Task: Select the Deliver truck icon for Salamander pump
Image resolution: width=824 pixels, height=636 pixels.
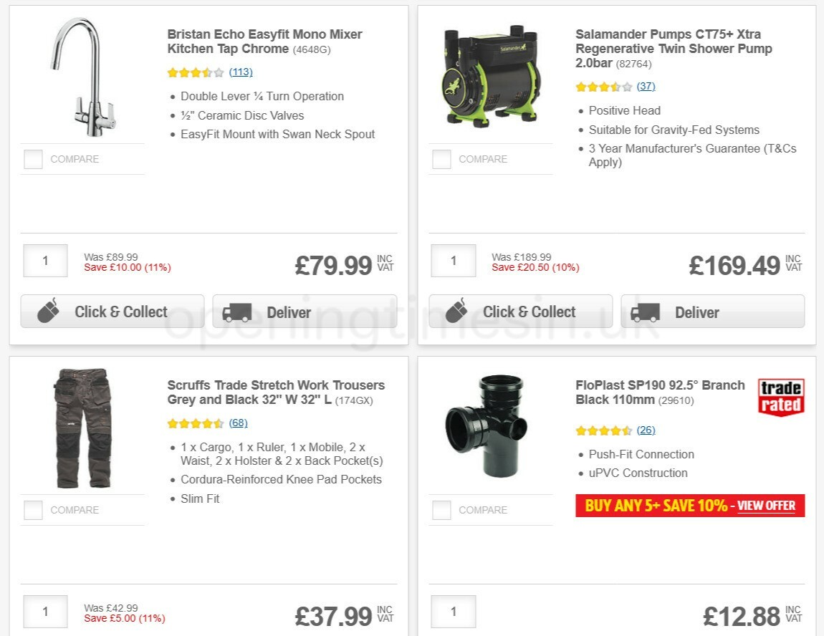Action: pyautogui.click(x=644, y=312)
